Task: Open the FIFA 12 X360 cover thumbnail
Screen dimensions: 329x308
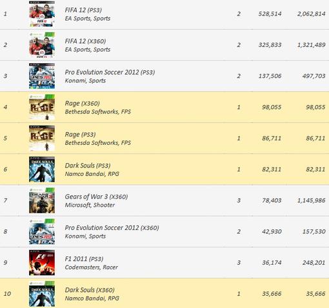Action: tap(42, 45)
